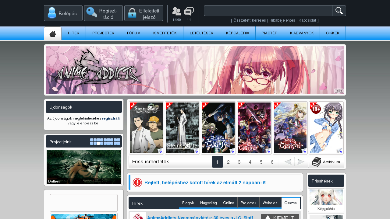Go to page 3 of Friss ismertetők
Viewport: 390px width, 219px height.
(x=239, y=162)
